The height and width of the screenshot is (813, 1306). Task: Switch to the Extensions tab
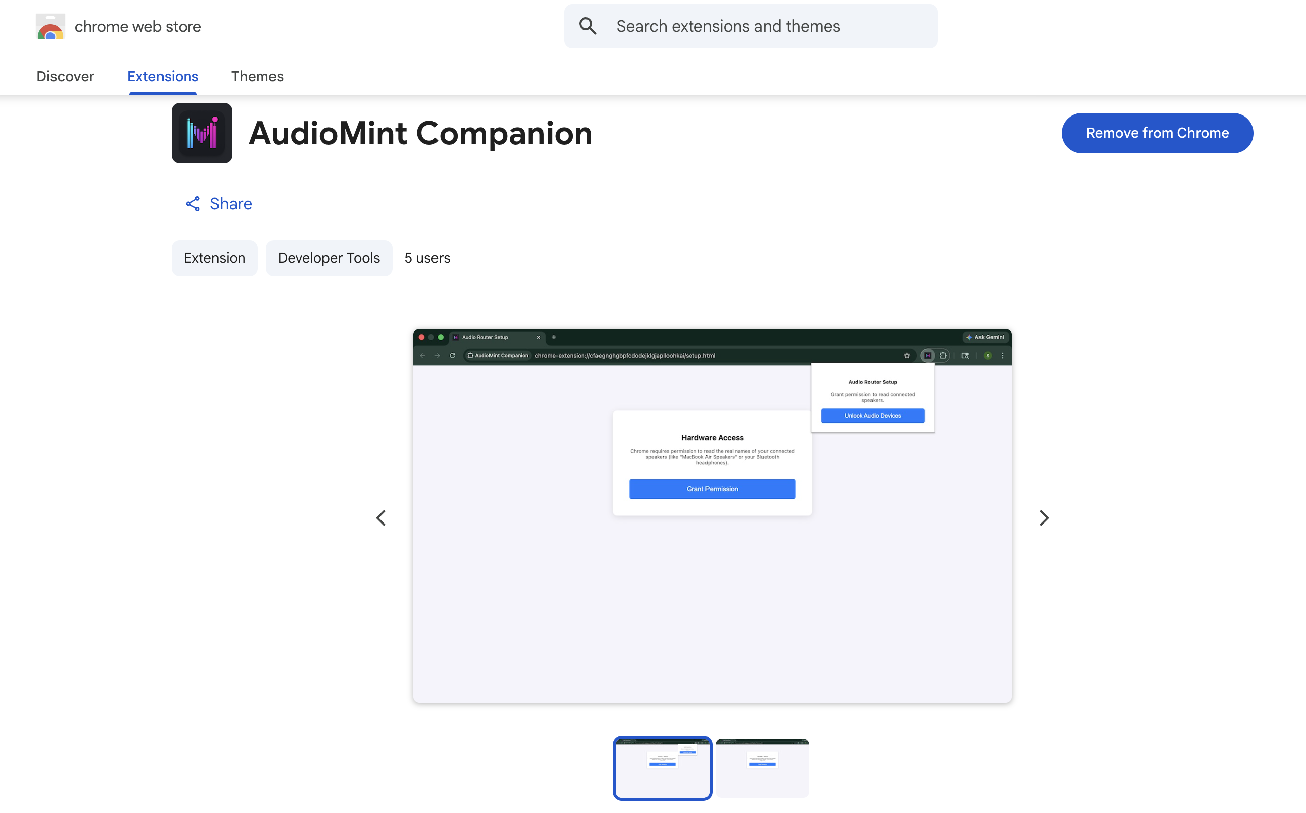tap(162, 76)
